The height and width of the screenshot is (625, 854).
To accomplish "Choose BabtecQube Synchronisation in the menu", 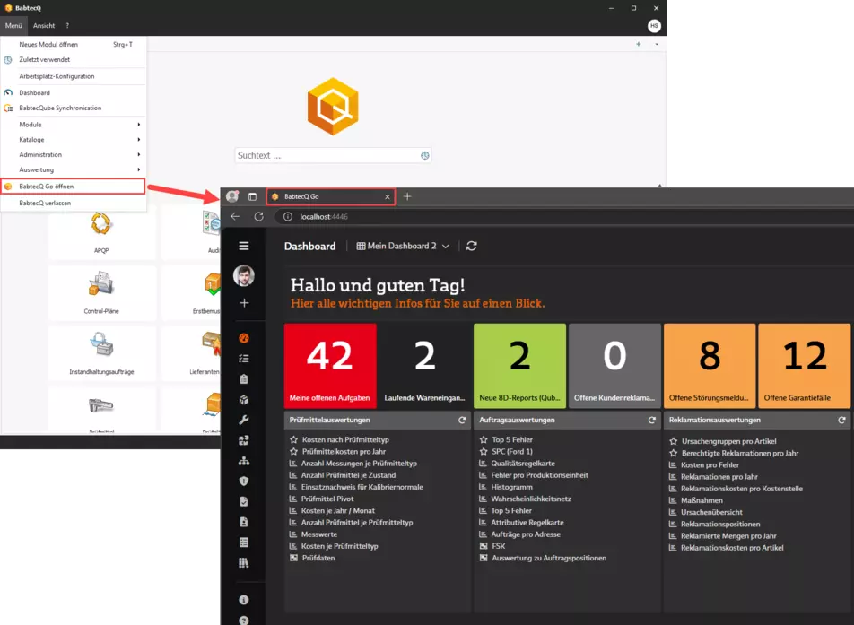I will (74, 108).
